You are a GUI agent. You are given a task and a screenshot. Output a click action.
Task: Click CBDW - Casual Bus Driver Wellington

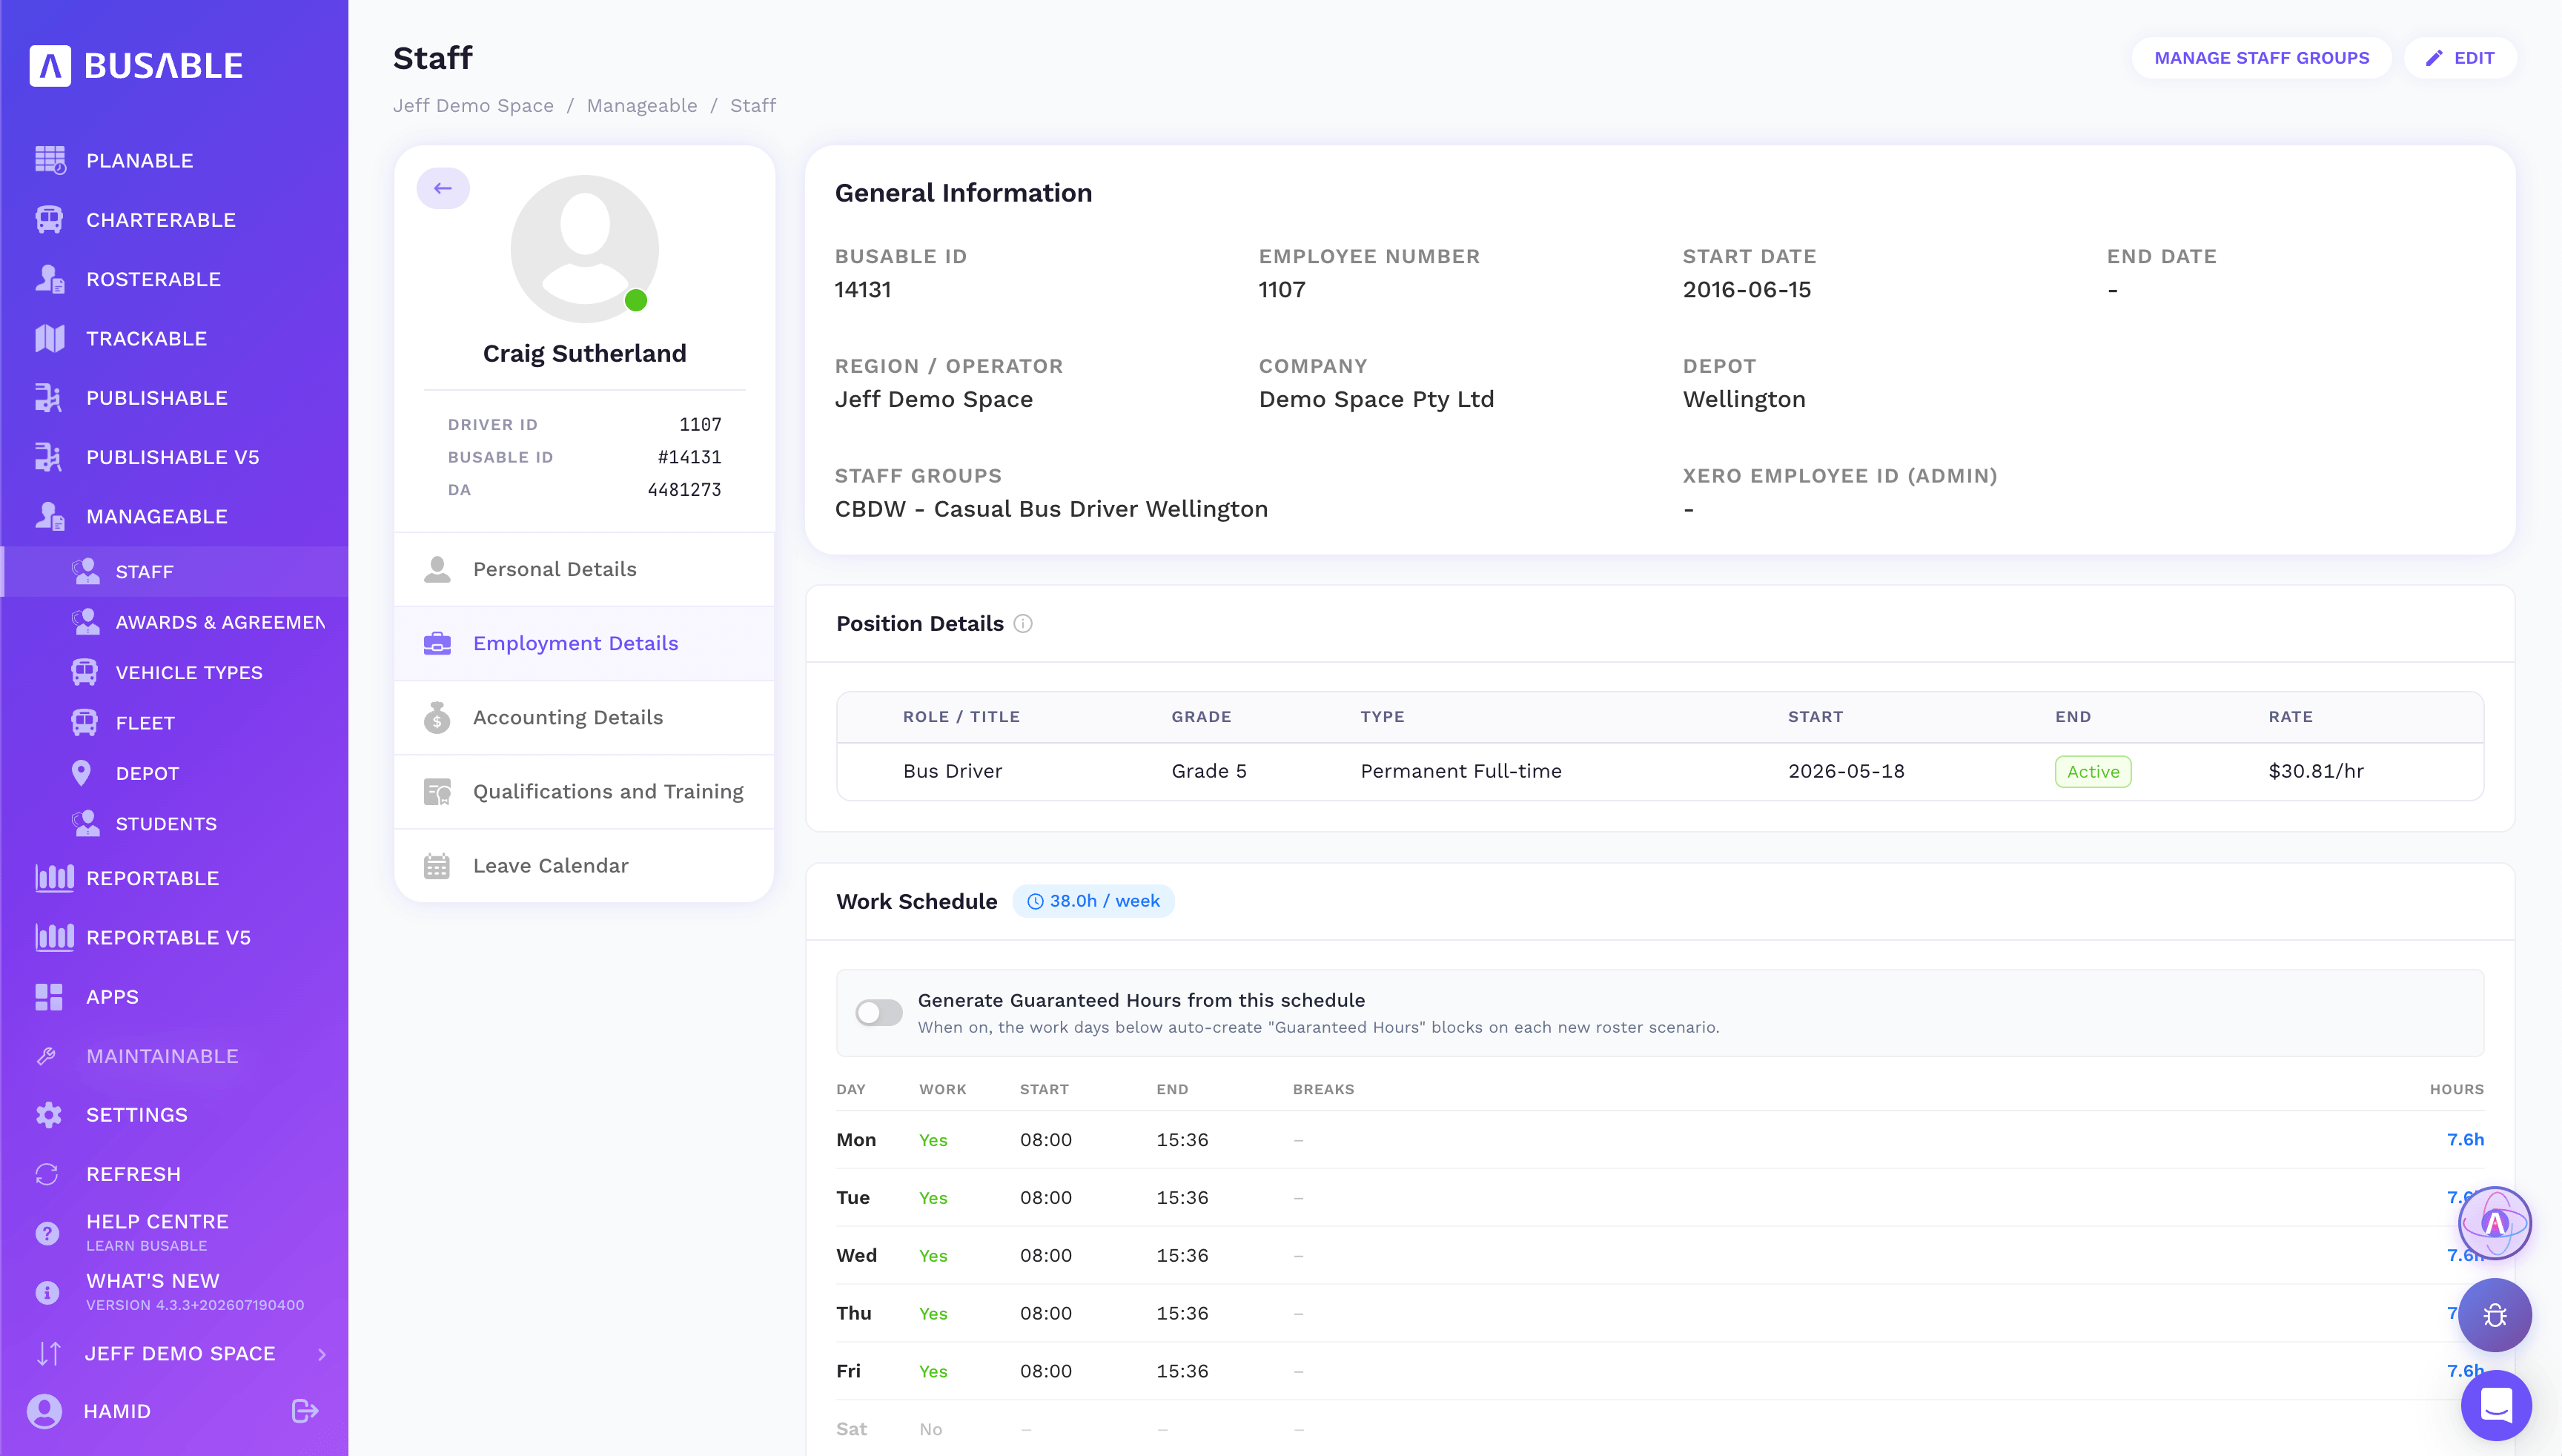(1051, 509)
